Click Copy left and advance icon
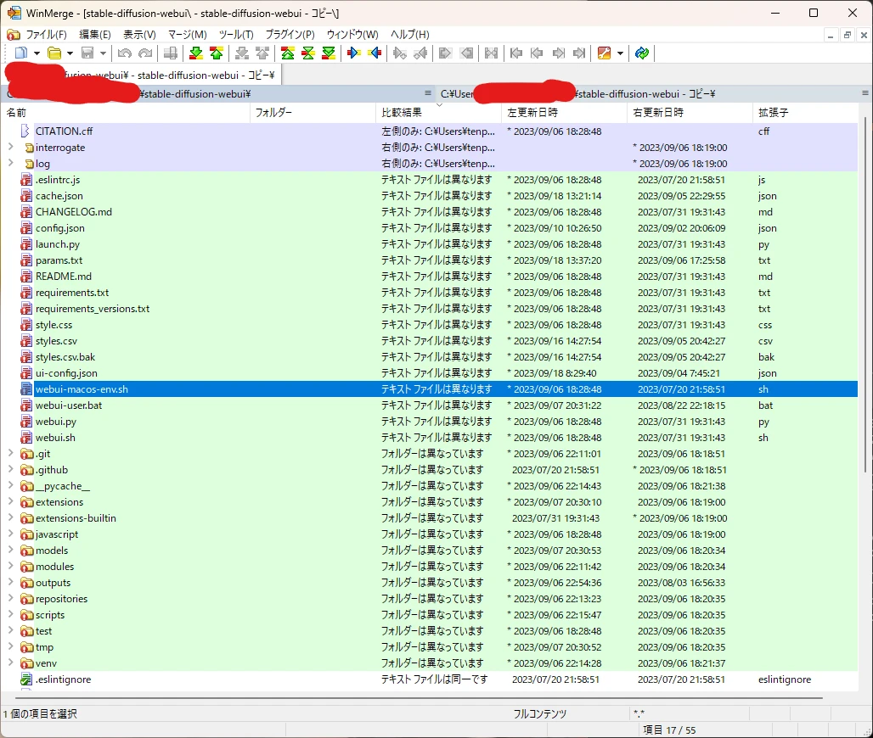Image resolution: width=873 pixels, height=738 pixels. pos(421,53)
